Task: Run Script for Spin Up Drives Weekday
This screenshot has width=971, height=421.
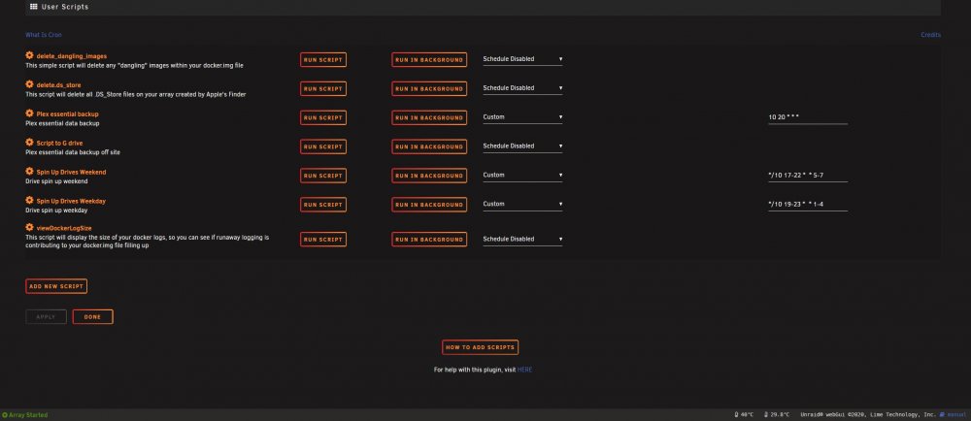Action: [x=323, y=205]
